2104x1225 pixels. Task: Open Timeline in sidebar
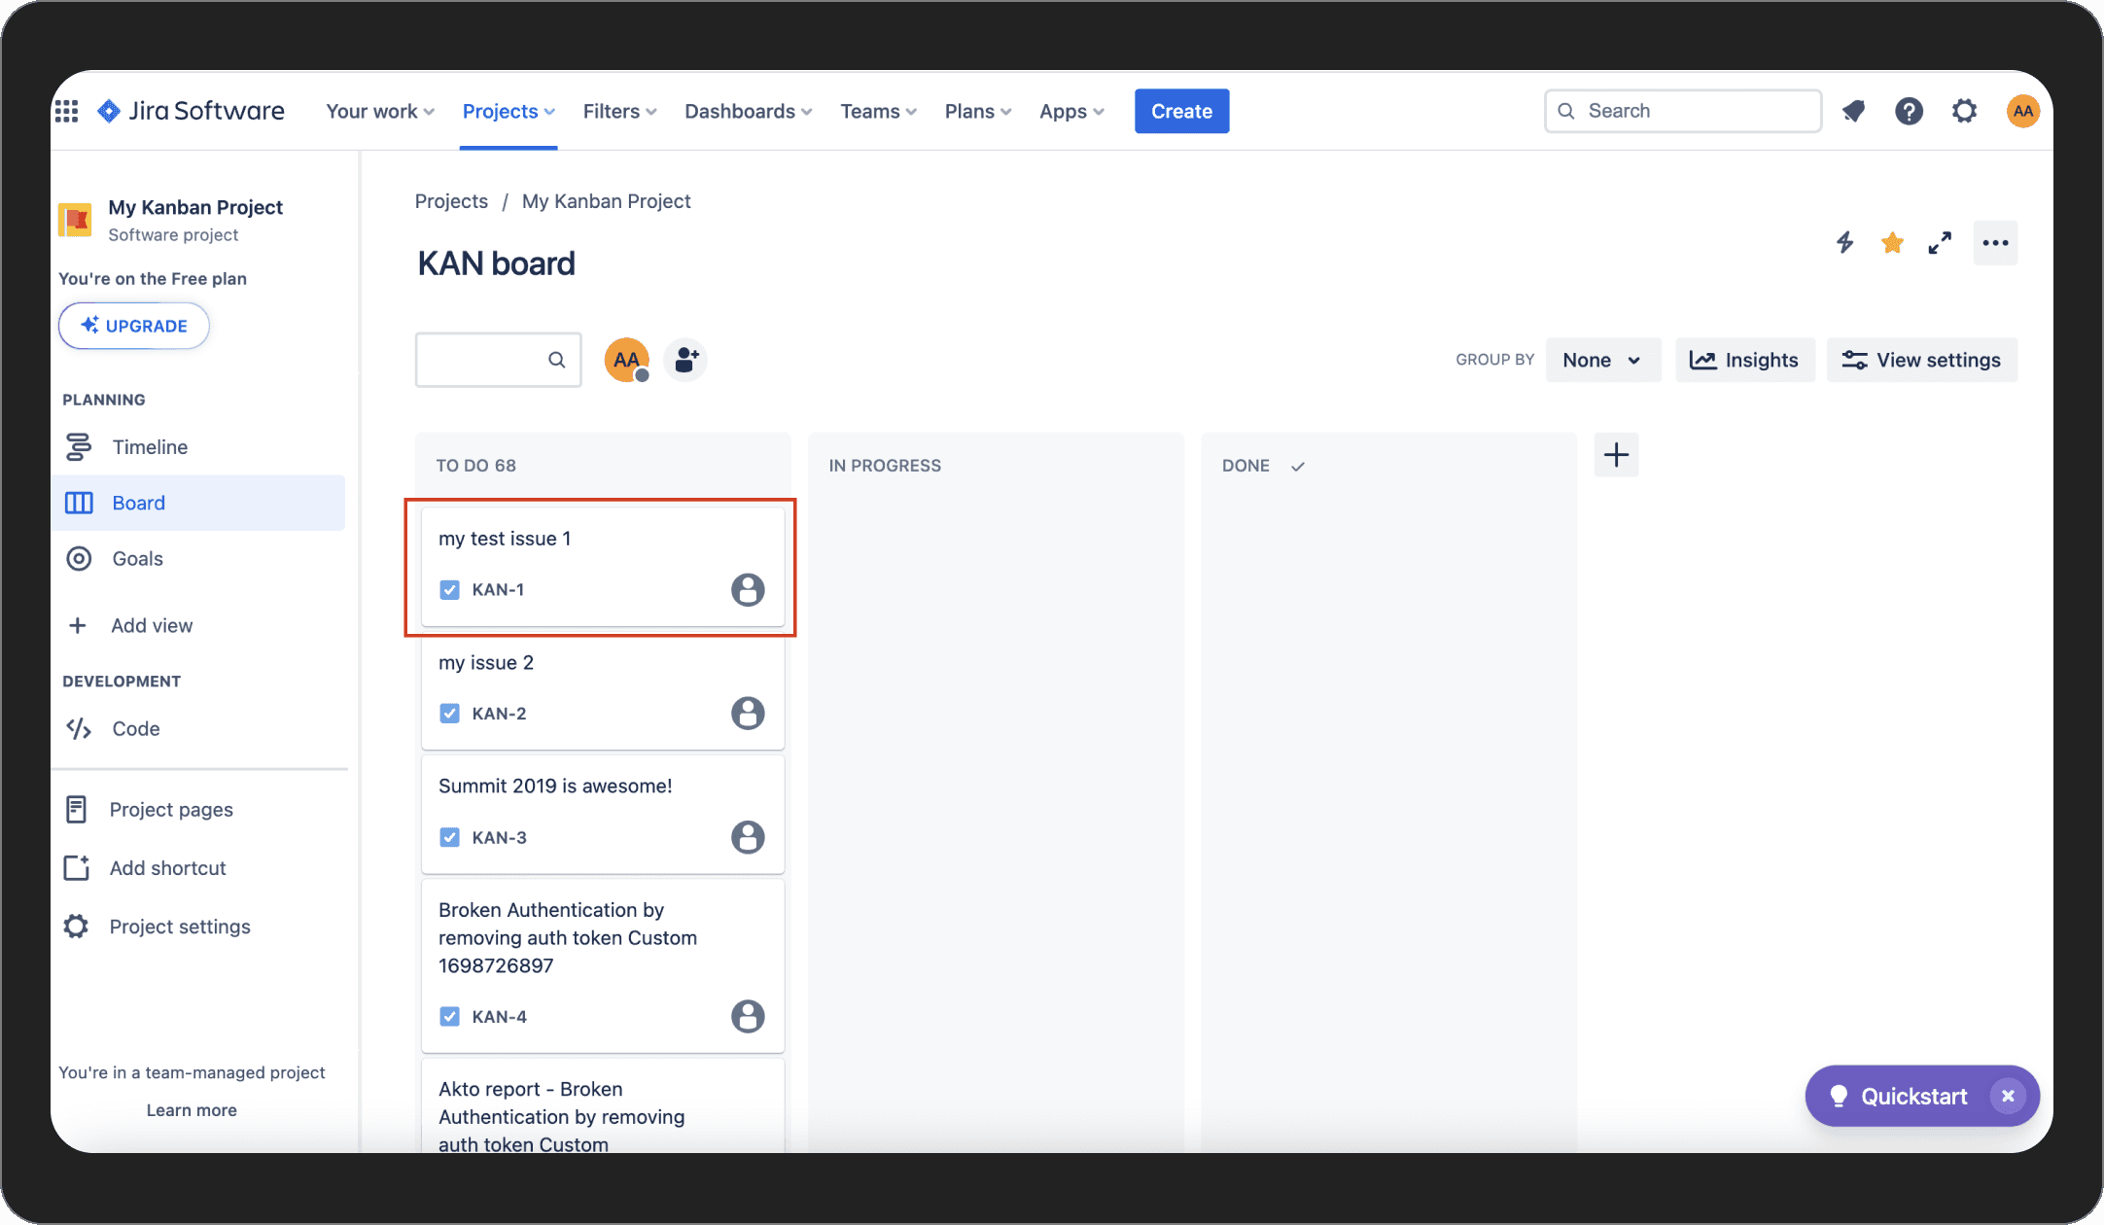pos(198,447)
